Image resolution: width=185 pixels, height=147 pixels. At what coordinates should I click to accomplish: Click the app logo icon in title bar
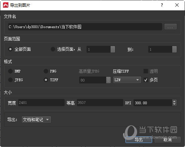tap(6, 5)
